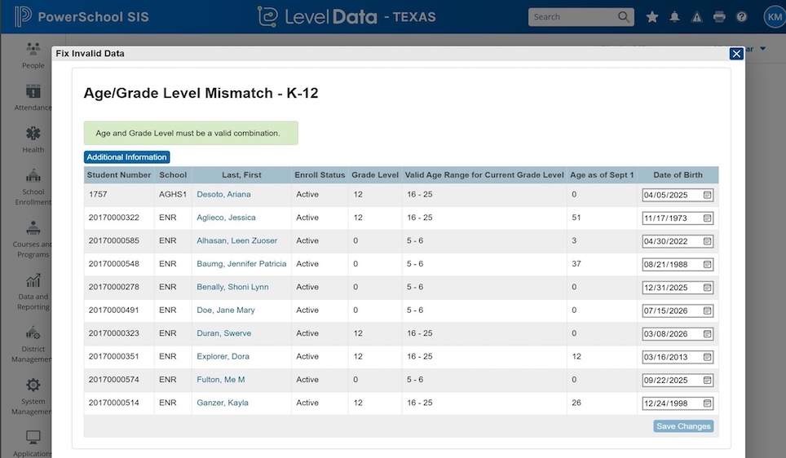
Task: Open calendar picker for Duran, Swerve birthdate
Action: point(707,334)
